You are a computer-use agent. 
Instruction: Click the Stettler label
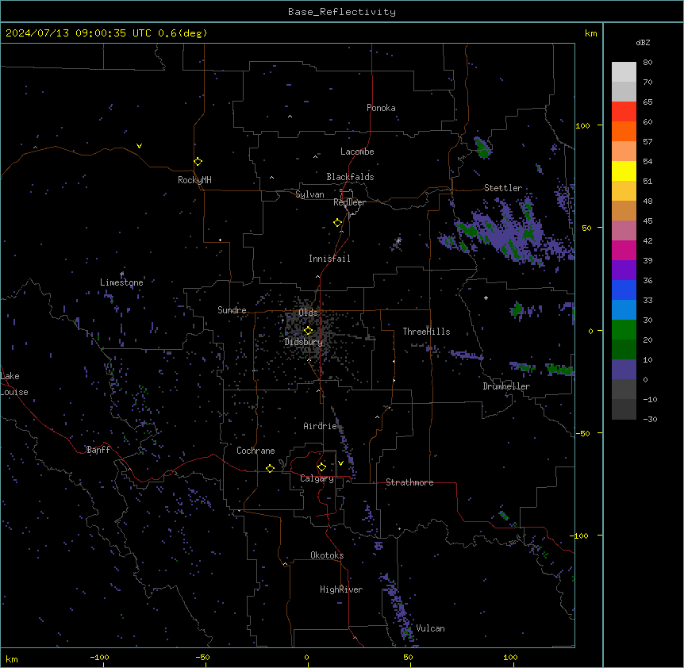503,188
